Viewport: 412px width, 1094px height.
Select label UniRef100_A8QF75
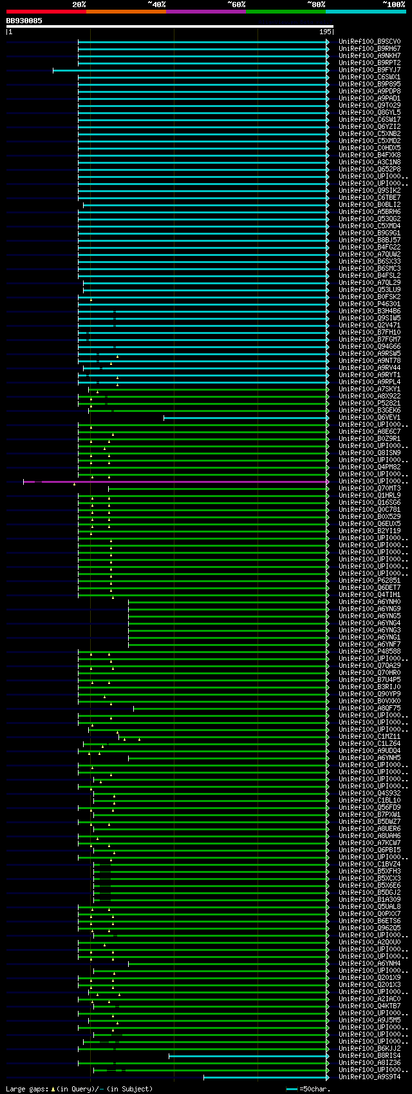(x=370, y=708)
